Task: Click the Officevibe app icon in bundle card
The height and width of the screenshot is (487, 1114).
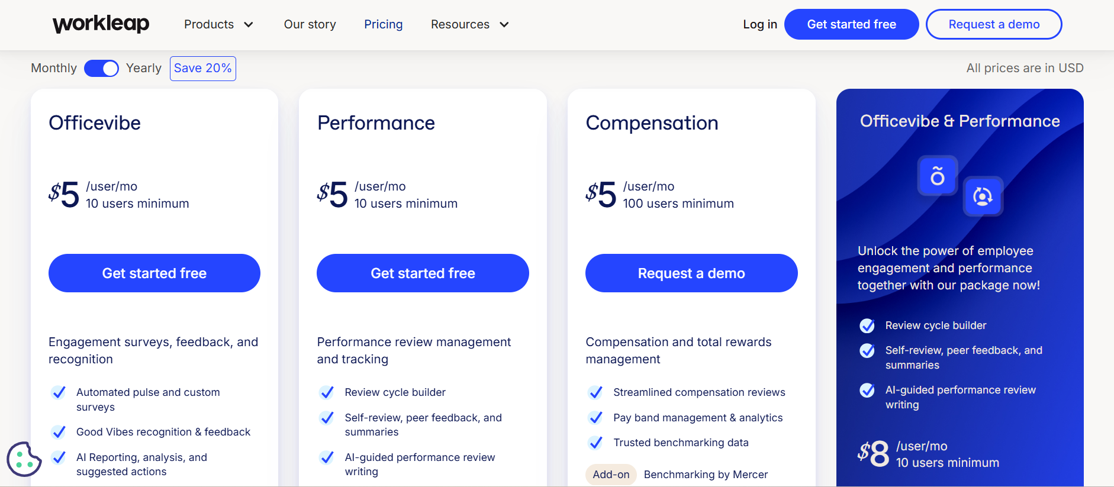Action: click(937, 176)
